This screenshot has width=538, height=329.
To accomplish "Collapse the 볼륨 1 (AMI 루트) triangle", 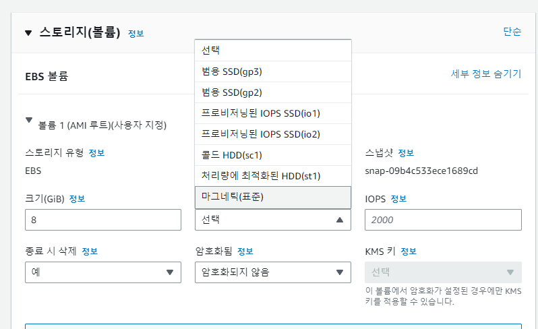I will point(28,120).
